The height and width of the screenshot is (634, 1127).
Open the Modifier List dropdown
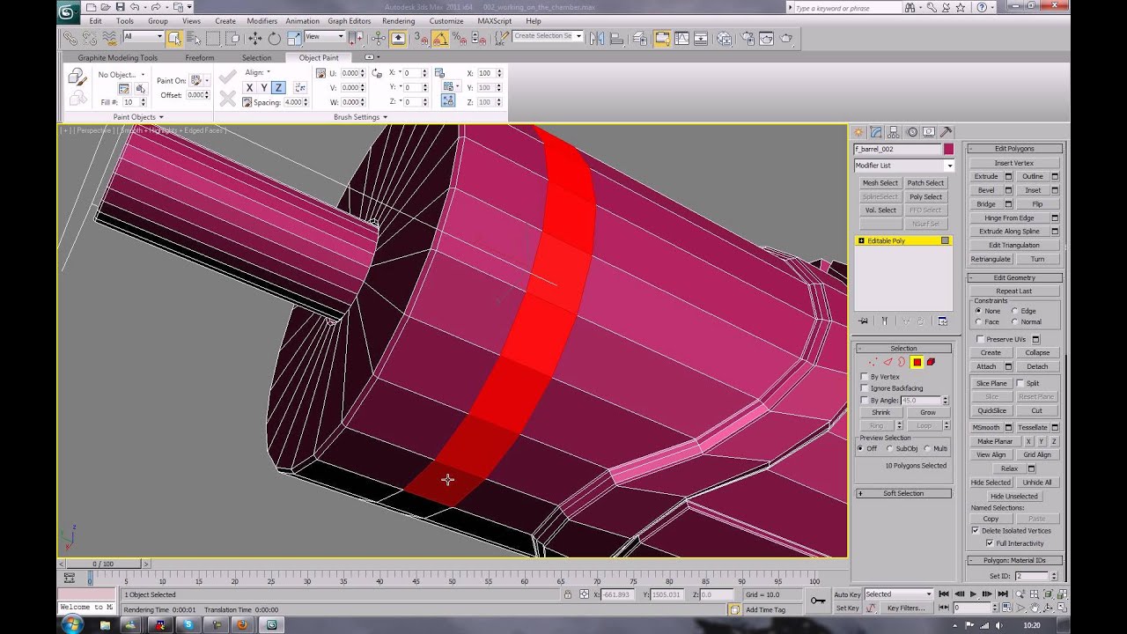(x=903, y=166)
